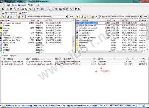
Task: Sort local files by Local Name header
Action: click(x=12, y=20)
